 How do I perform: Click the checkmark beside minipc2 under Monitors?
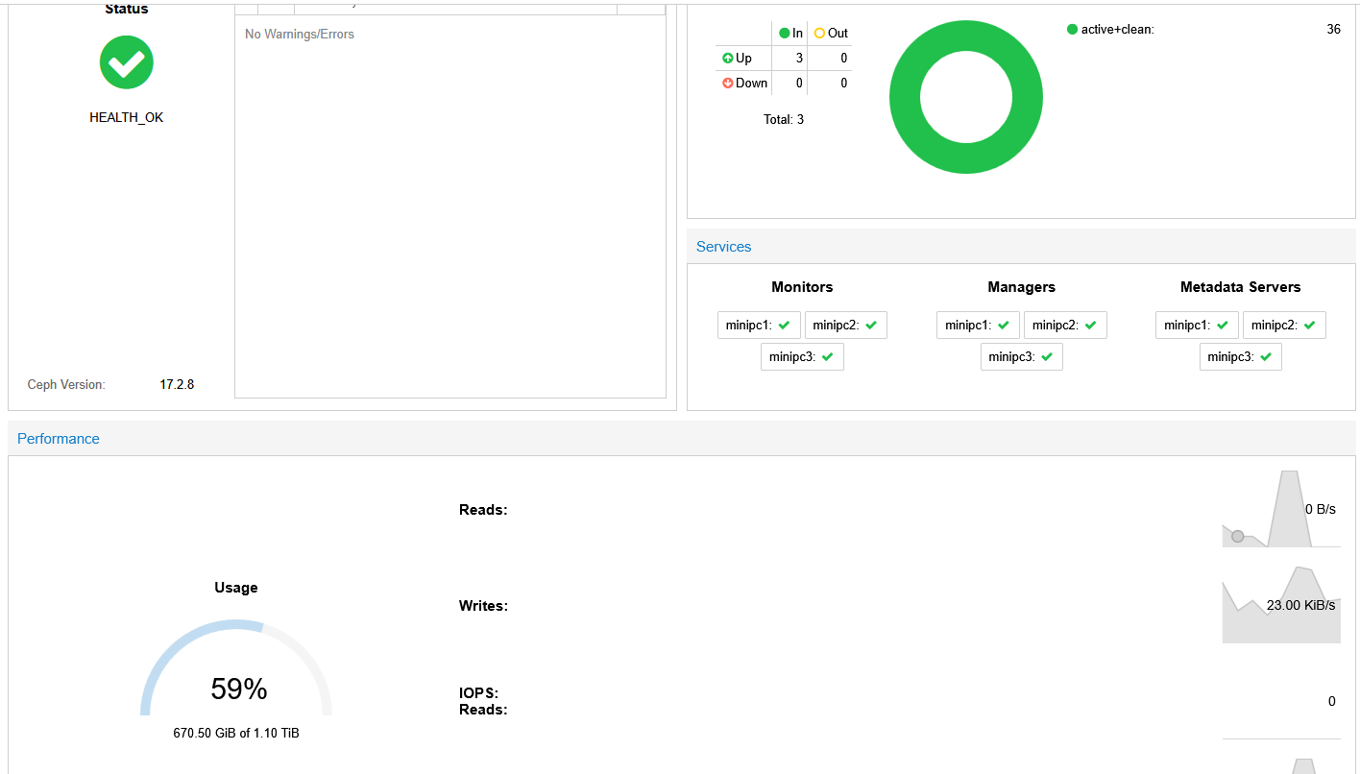(871, 326)
